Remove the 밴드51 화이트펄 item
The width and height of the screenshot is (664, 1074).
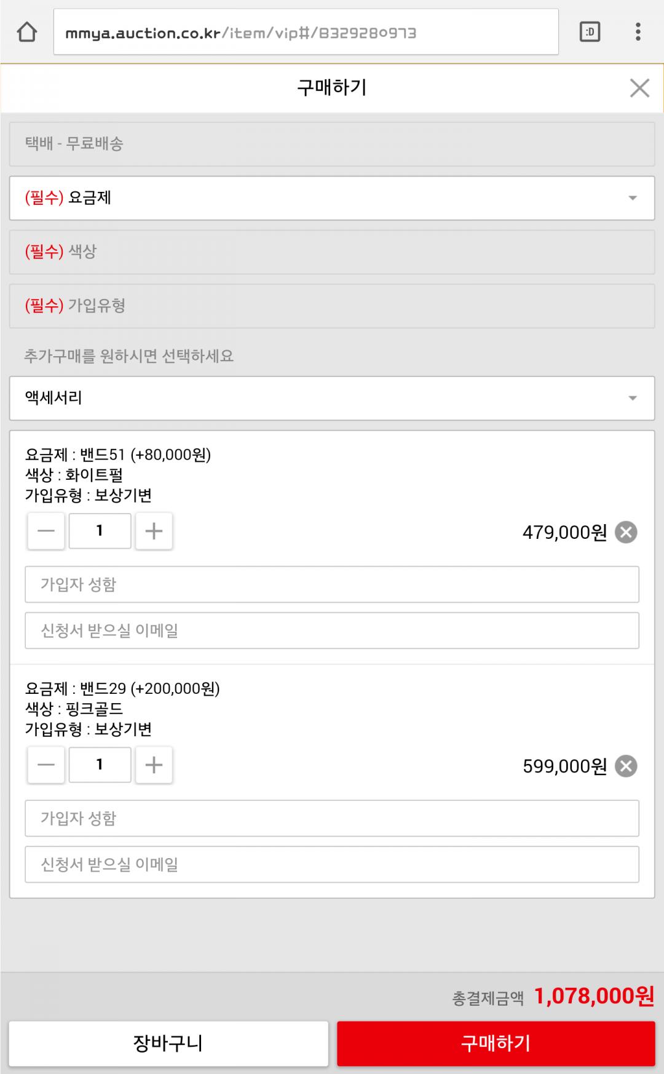[626, 532]
